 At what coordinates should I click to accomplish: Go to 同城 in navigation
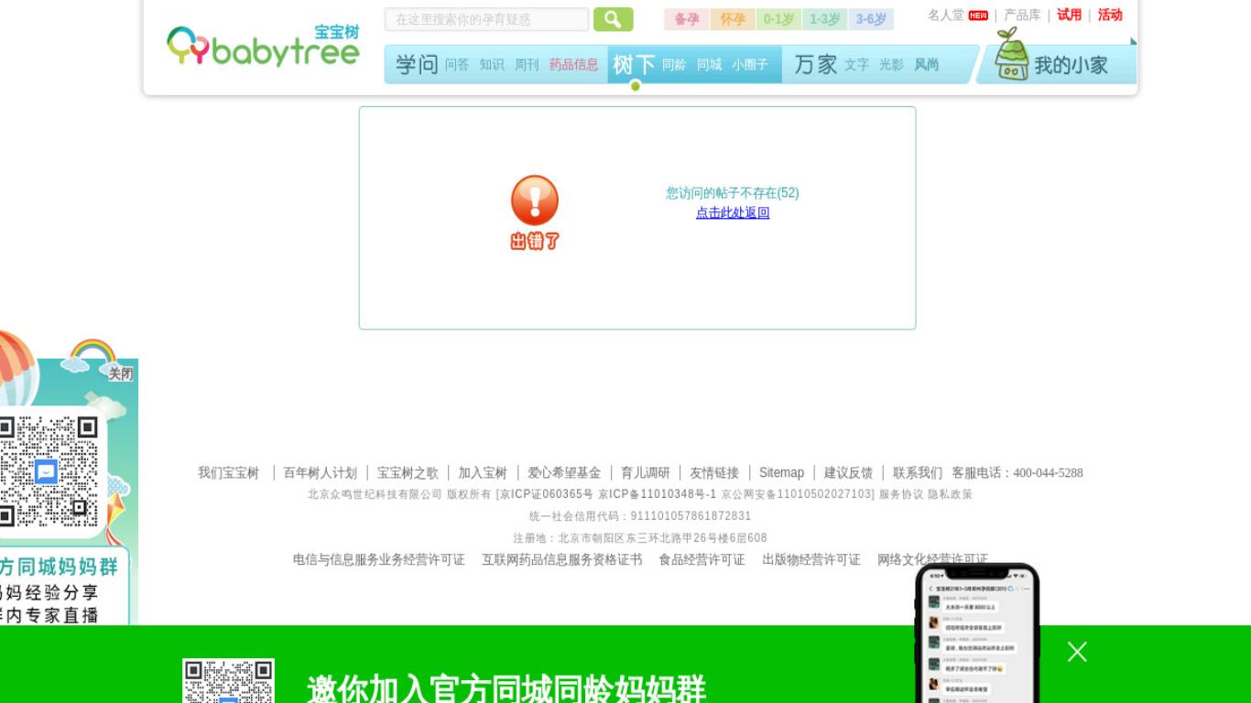point(709,65)
